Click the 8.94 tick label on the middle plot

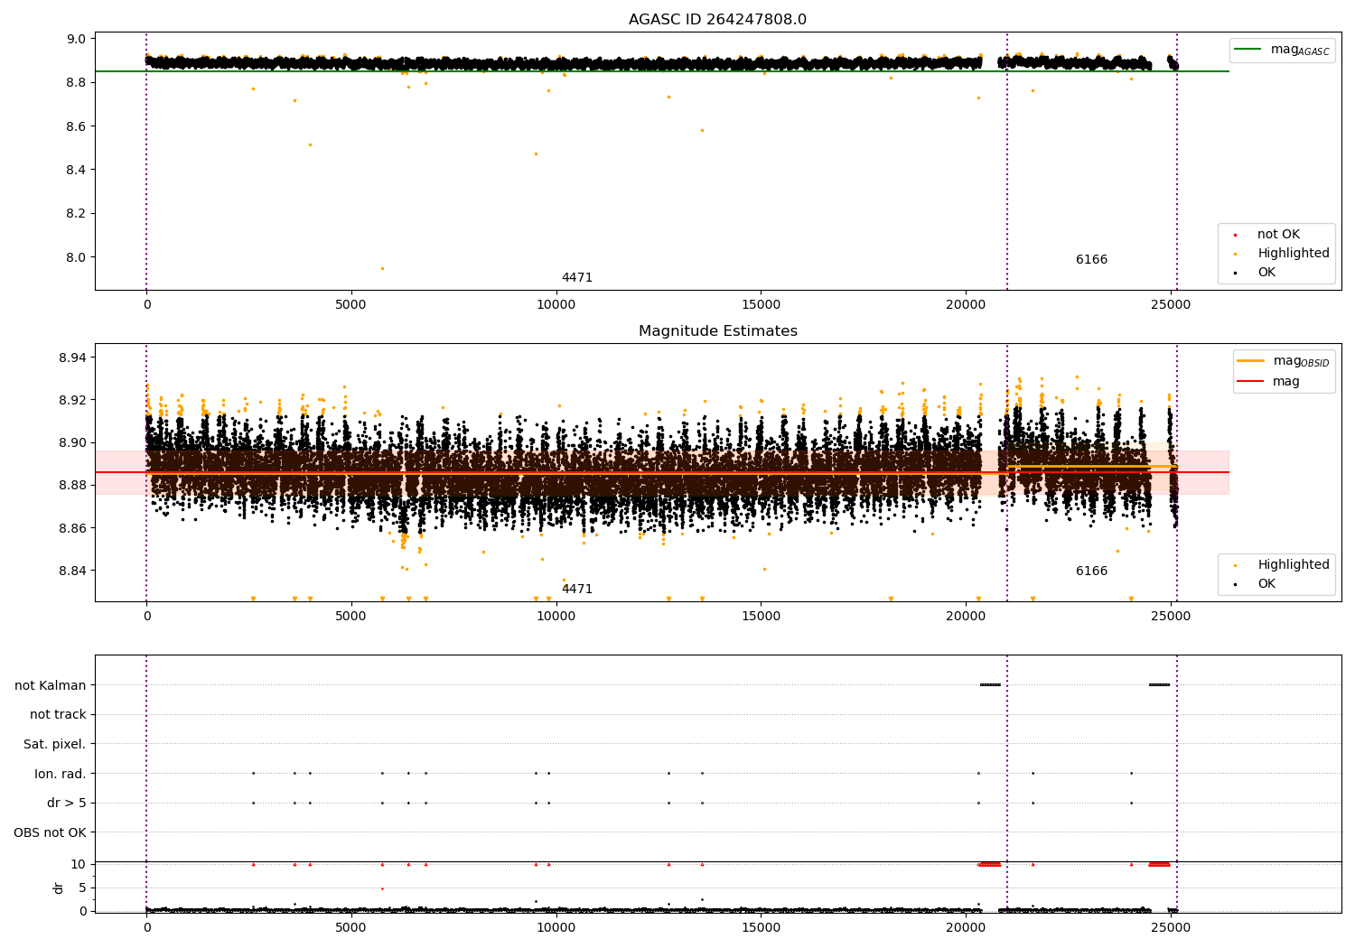pos(71,358)
